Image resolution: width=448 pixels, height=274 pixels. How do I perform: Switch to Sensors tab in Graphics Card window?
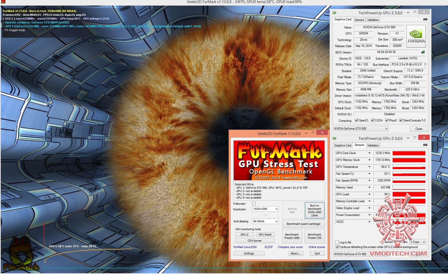click(359, 20)
